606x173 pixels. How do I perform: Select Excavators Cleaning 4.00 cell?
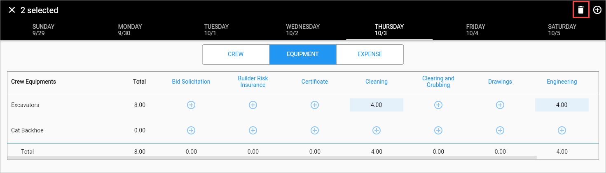(x=377, y=105)
